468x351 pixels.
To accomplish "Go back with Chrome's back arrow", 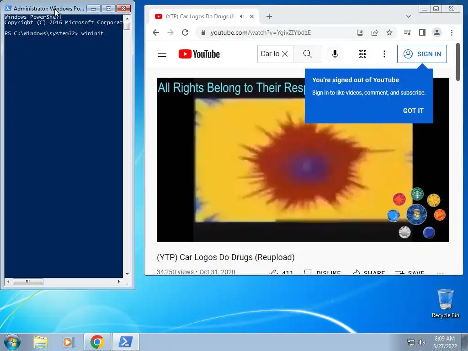I will (156, 32).
